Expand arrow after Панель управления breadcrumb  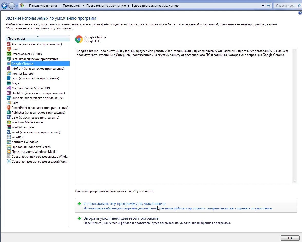(60, 6)
